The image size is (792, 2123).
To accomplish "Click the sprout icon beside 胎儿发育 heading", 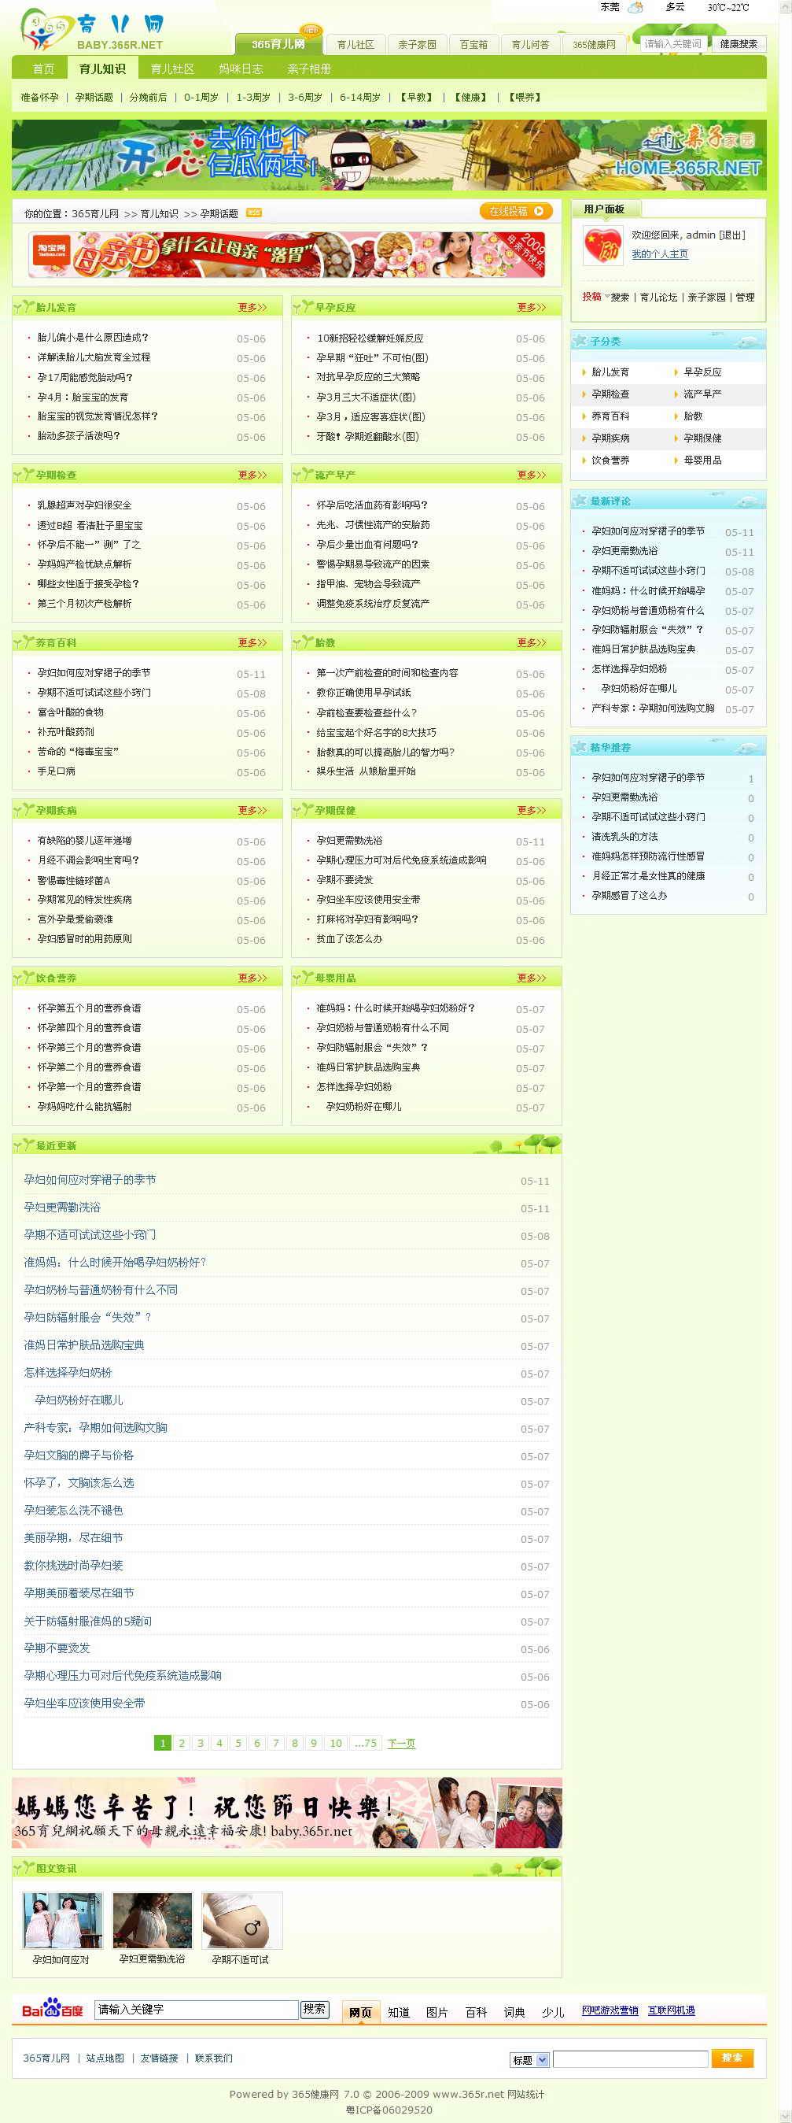I will point(24,306).
